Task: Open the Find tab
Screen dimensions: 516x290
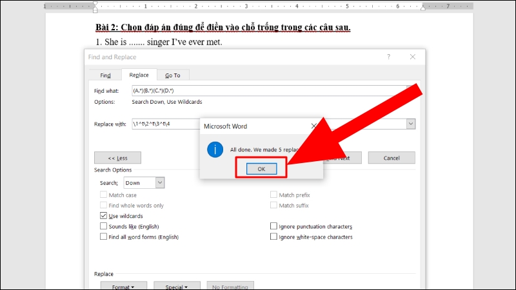Action: [x=105, y=75]
